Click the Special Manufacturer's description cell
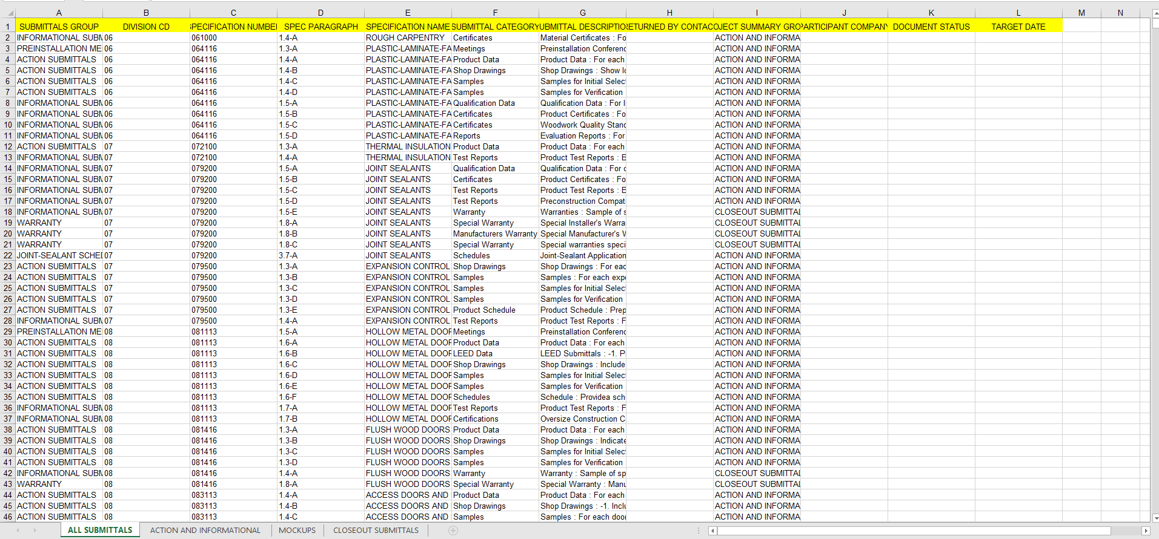Viewport: 1159px width, 539px height. point(582,234)
